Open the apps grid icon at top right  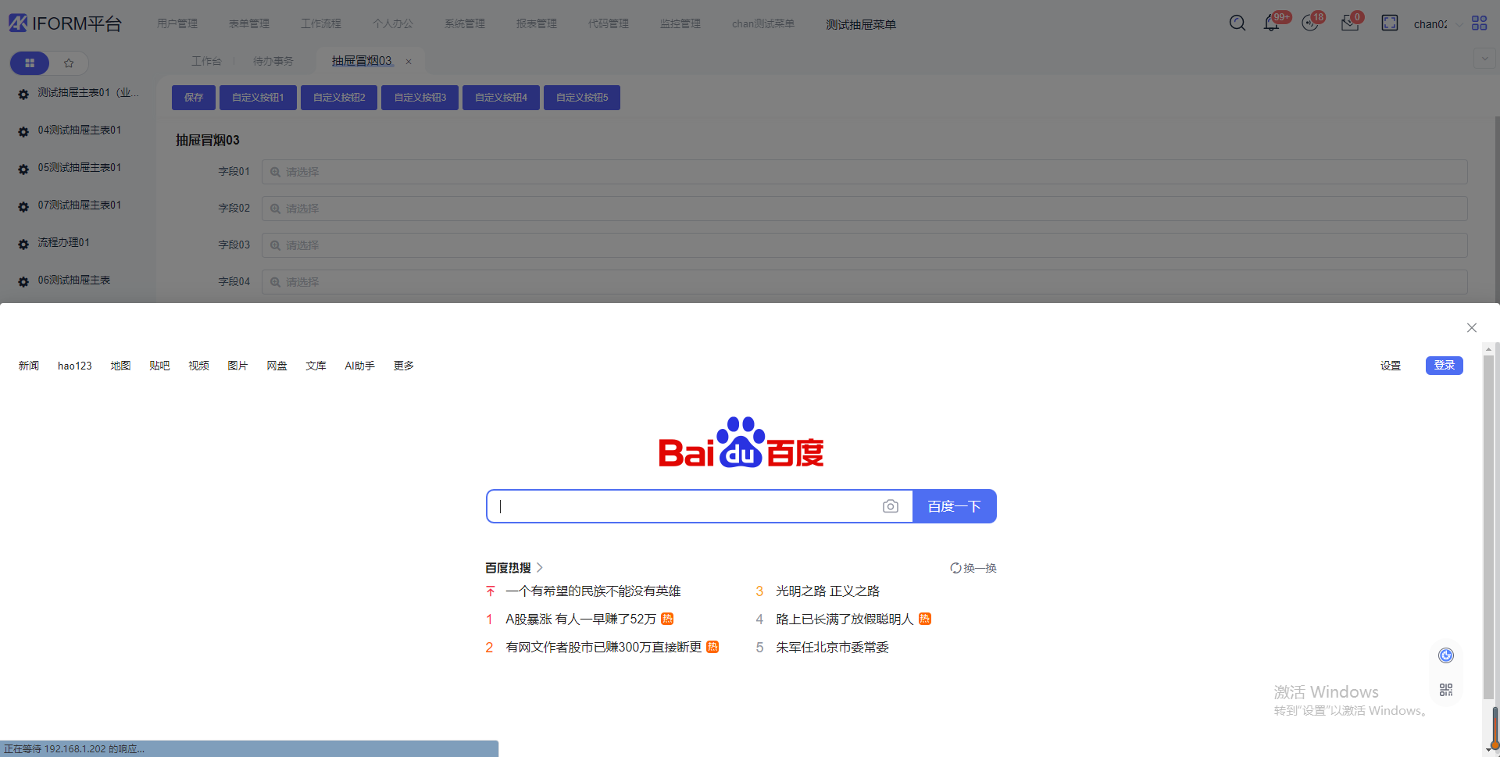point(1479,23)
